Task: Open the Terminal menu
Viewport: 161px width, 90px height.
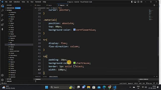Action: point(38,2)
